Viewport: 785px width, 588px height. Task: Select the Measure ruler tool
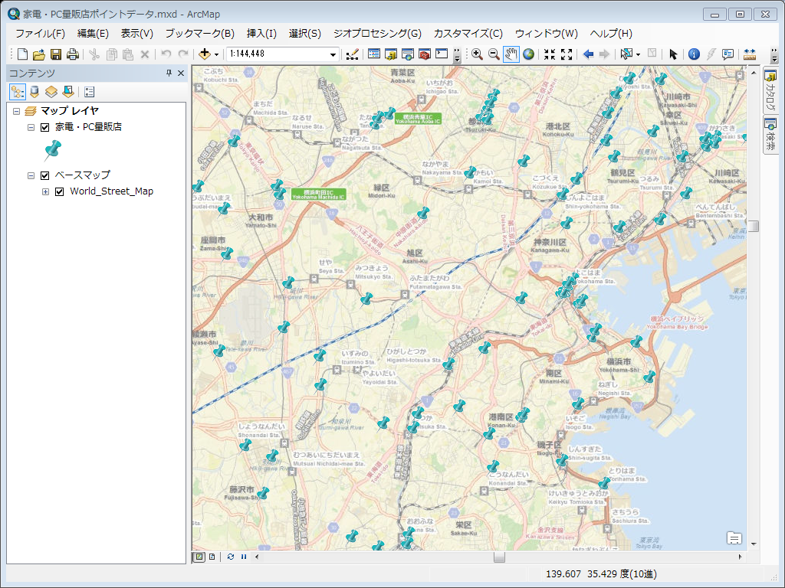pyautogui.click(x=750, y=54)
